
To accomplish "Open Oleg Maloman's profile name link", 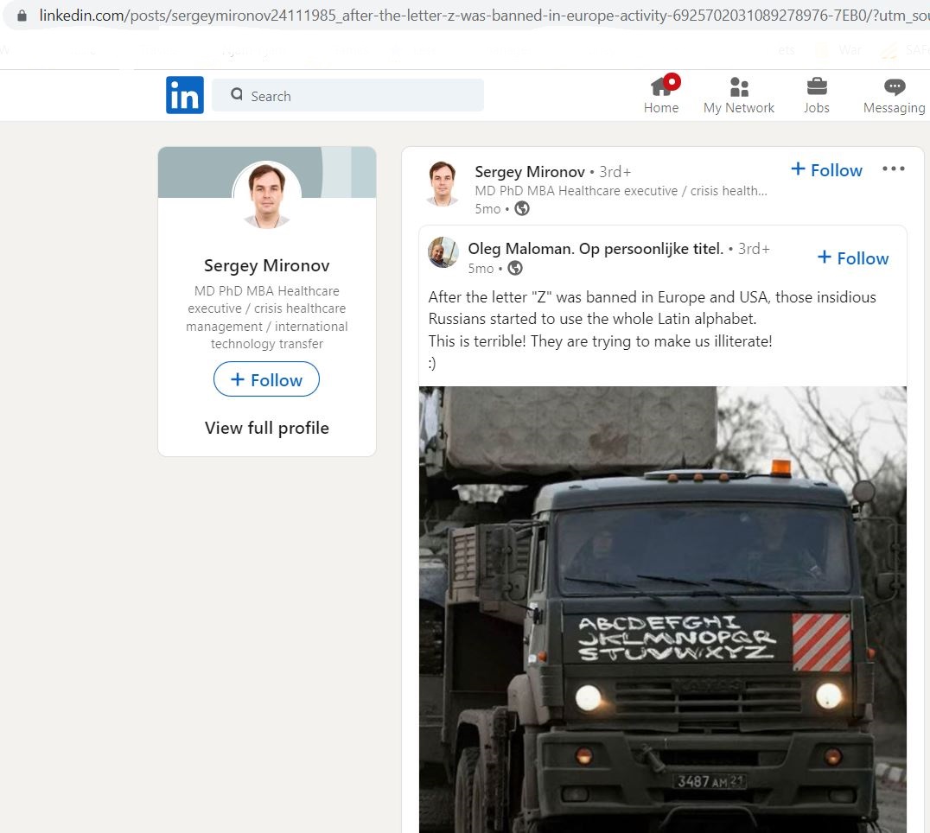I will [x=596, y=248].
